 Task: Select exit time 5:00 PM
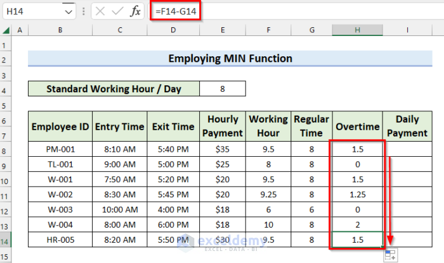coord(173,164)
